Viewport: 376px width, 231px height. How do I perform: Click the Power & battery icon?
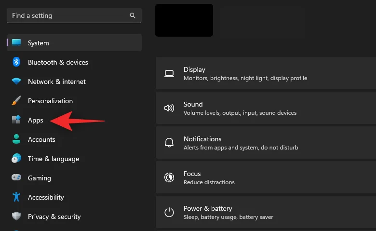[169, 212]
